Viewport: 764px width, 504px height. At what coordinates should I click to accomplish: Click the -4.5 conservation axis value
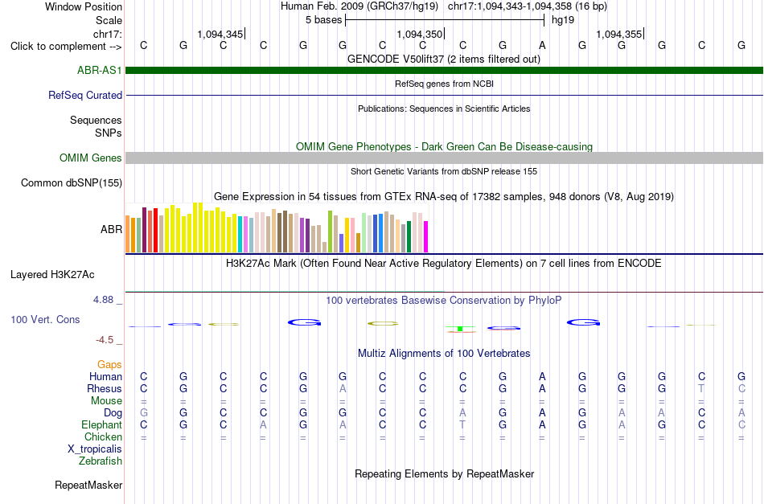coord(105,340)
